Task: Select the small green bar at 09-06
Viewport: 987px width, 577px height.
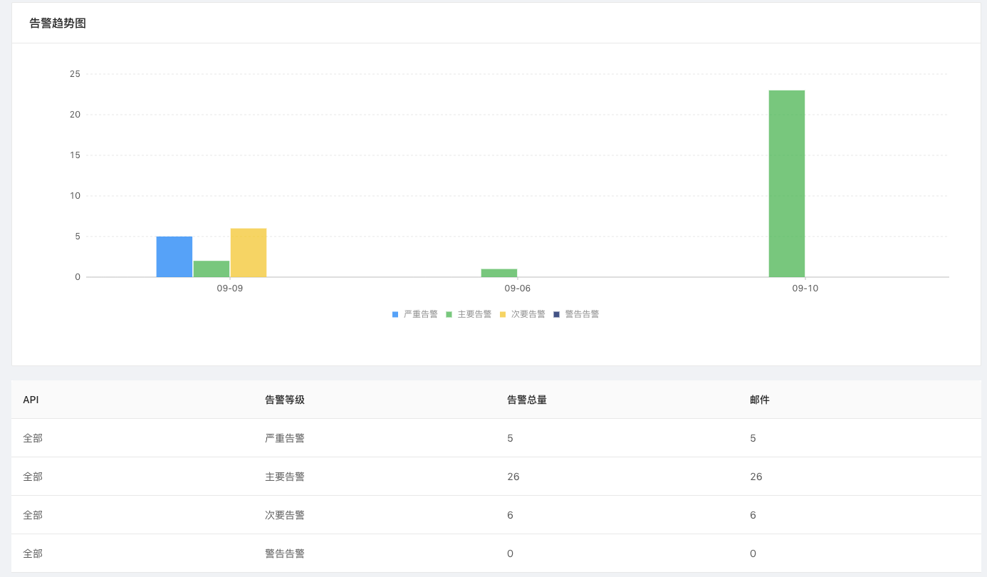Action: pos(499,273)
